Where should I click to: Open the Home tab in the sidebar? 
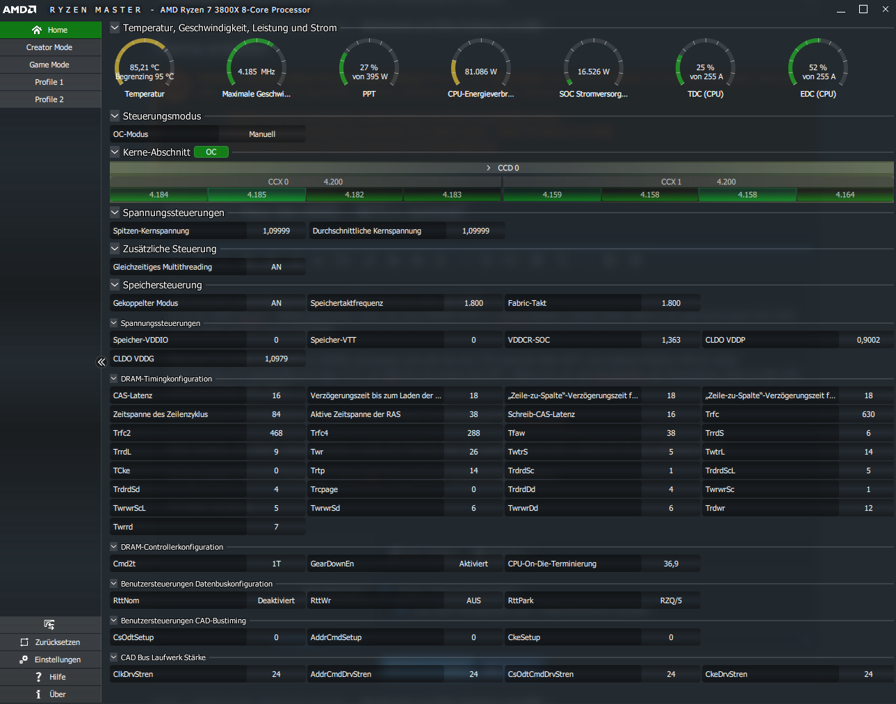pyautogui.click(x=50, y=30)
